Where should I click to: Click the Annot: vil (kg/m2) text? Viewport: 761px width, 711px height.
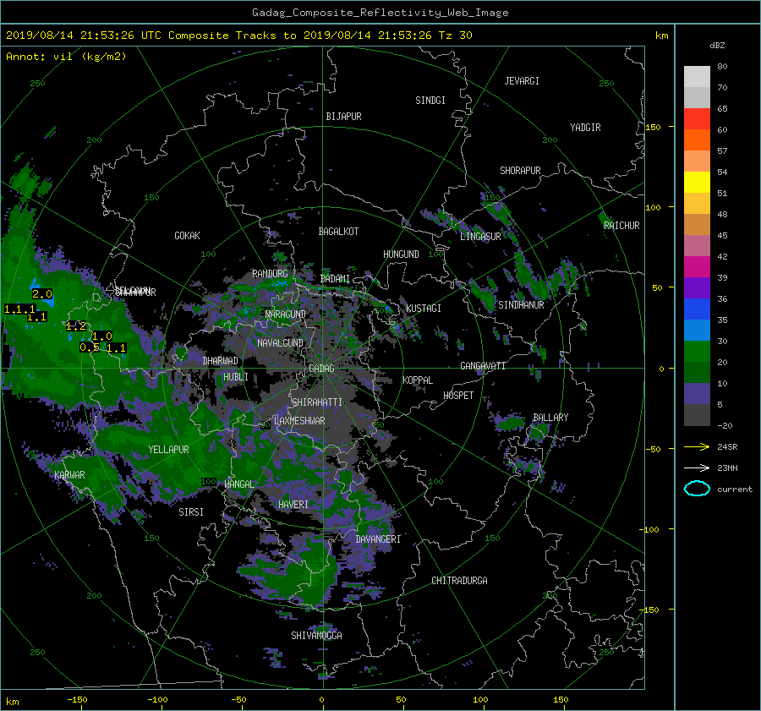66,57
